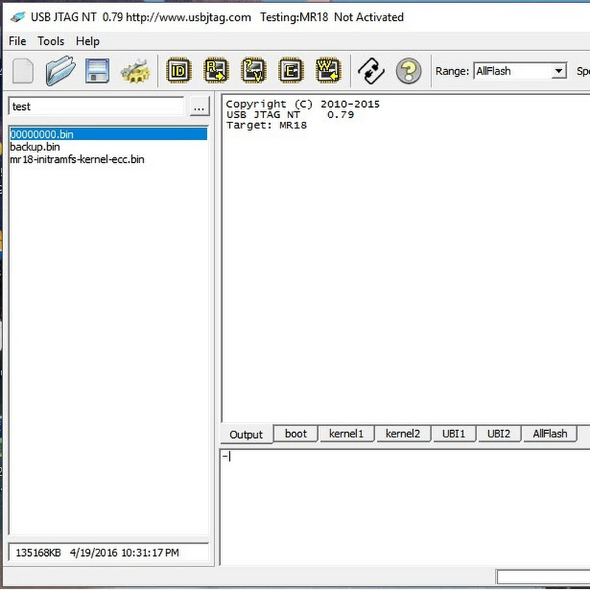The image size is (590, 590).
Task: Save with the floppy disk icon
Action: click(97, 71)
